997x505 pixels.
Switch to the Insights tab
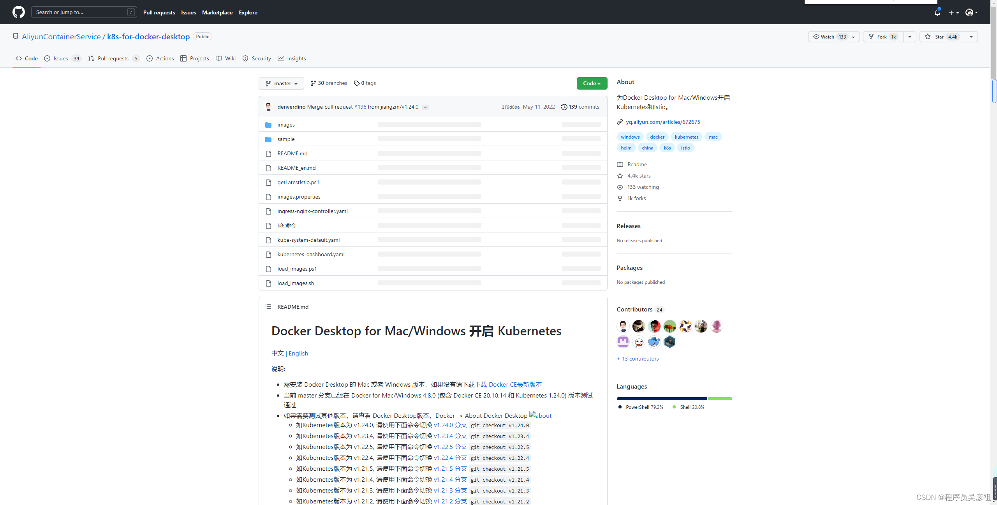pyautogui.click(x=292, y=58)
